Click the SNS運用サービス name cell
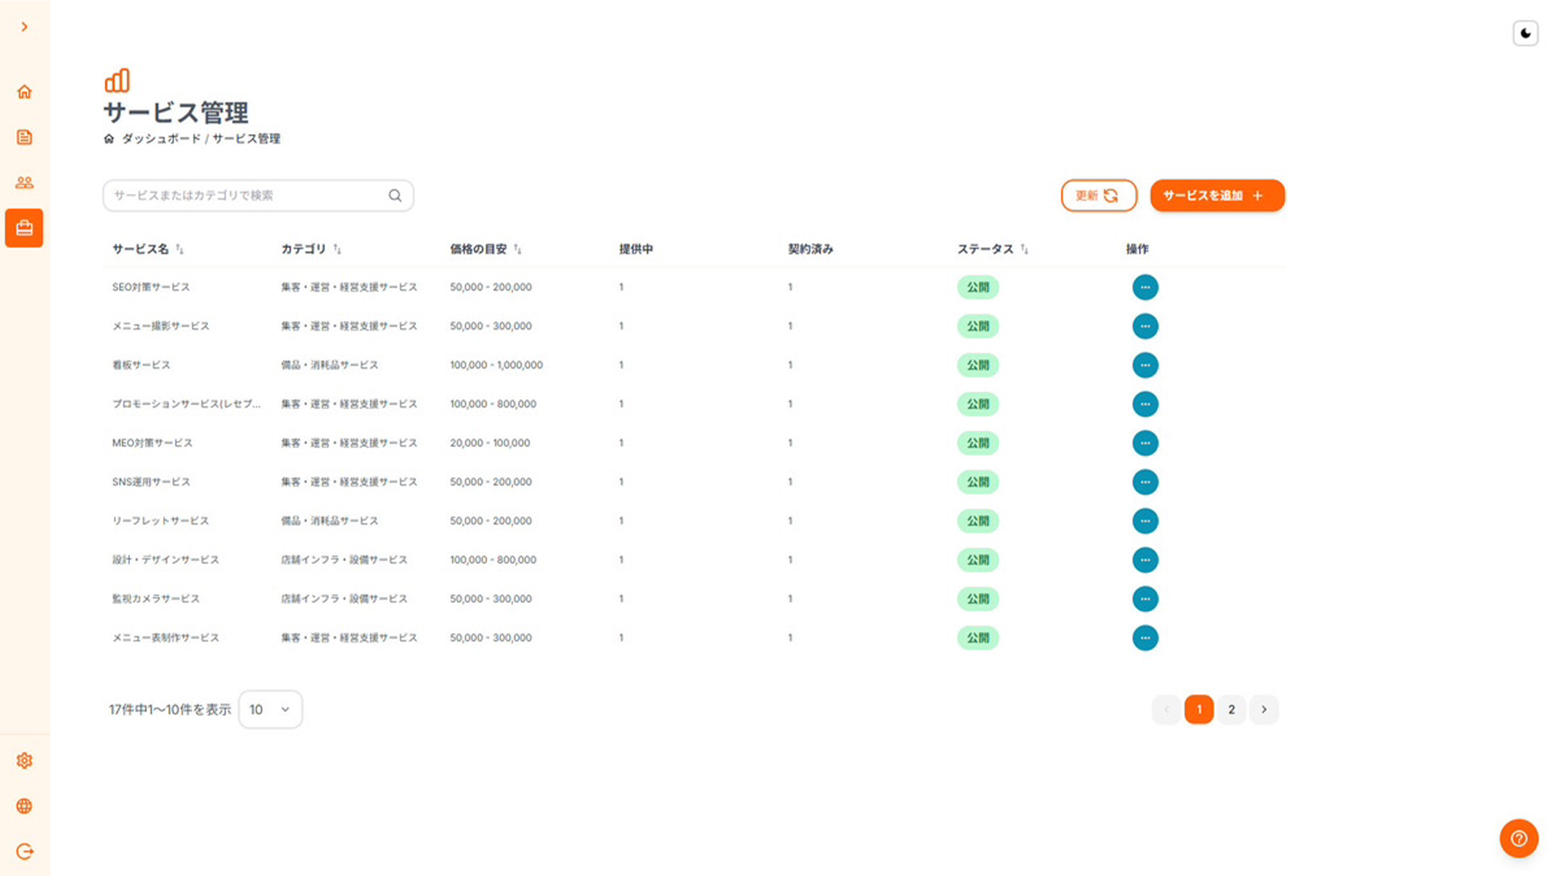1557x876 pixels. [151, 482]
